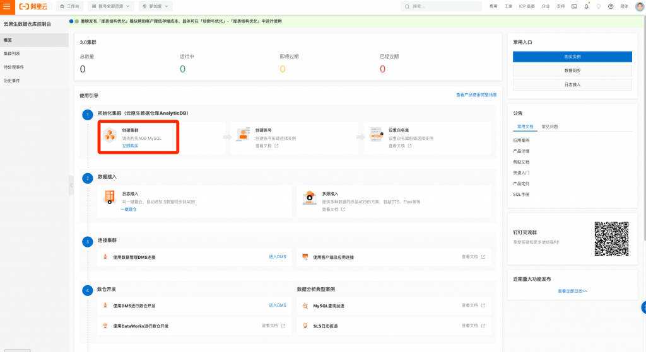
Task: Click the Alibaba Cloud (阿里云) logo
Action: tap(33, 6)
